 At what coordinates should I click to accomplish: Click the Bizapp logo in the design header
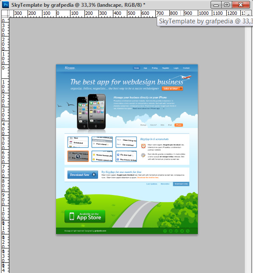(x=70, y=68)
